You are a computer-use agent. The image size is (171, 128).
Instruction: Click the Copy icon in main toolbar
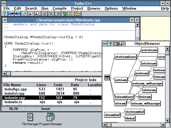point(24,13)
